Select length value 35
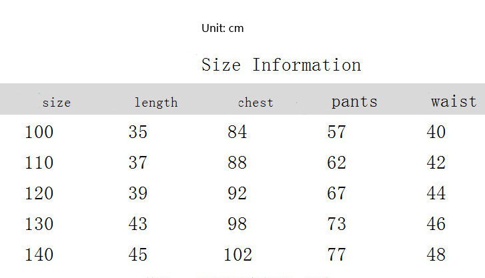Screen dimensions: 485x278 click(x=137, y=132)
